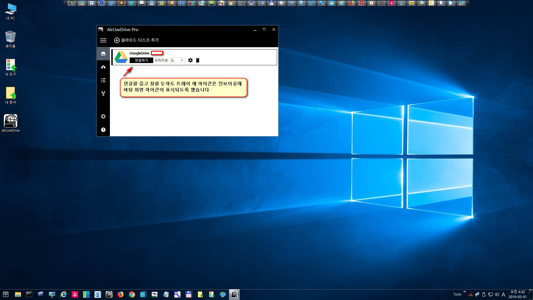Open the list view sidebar icon
Screen dimensions: 533x300
point(103,80)
